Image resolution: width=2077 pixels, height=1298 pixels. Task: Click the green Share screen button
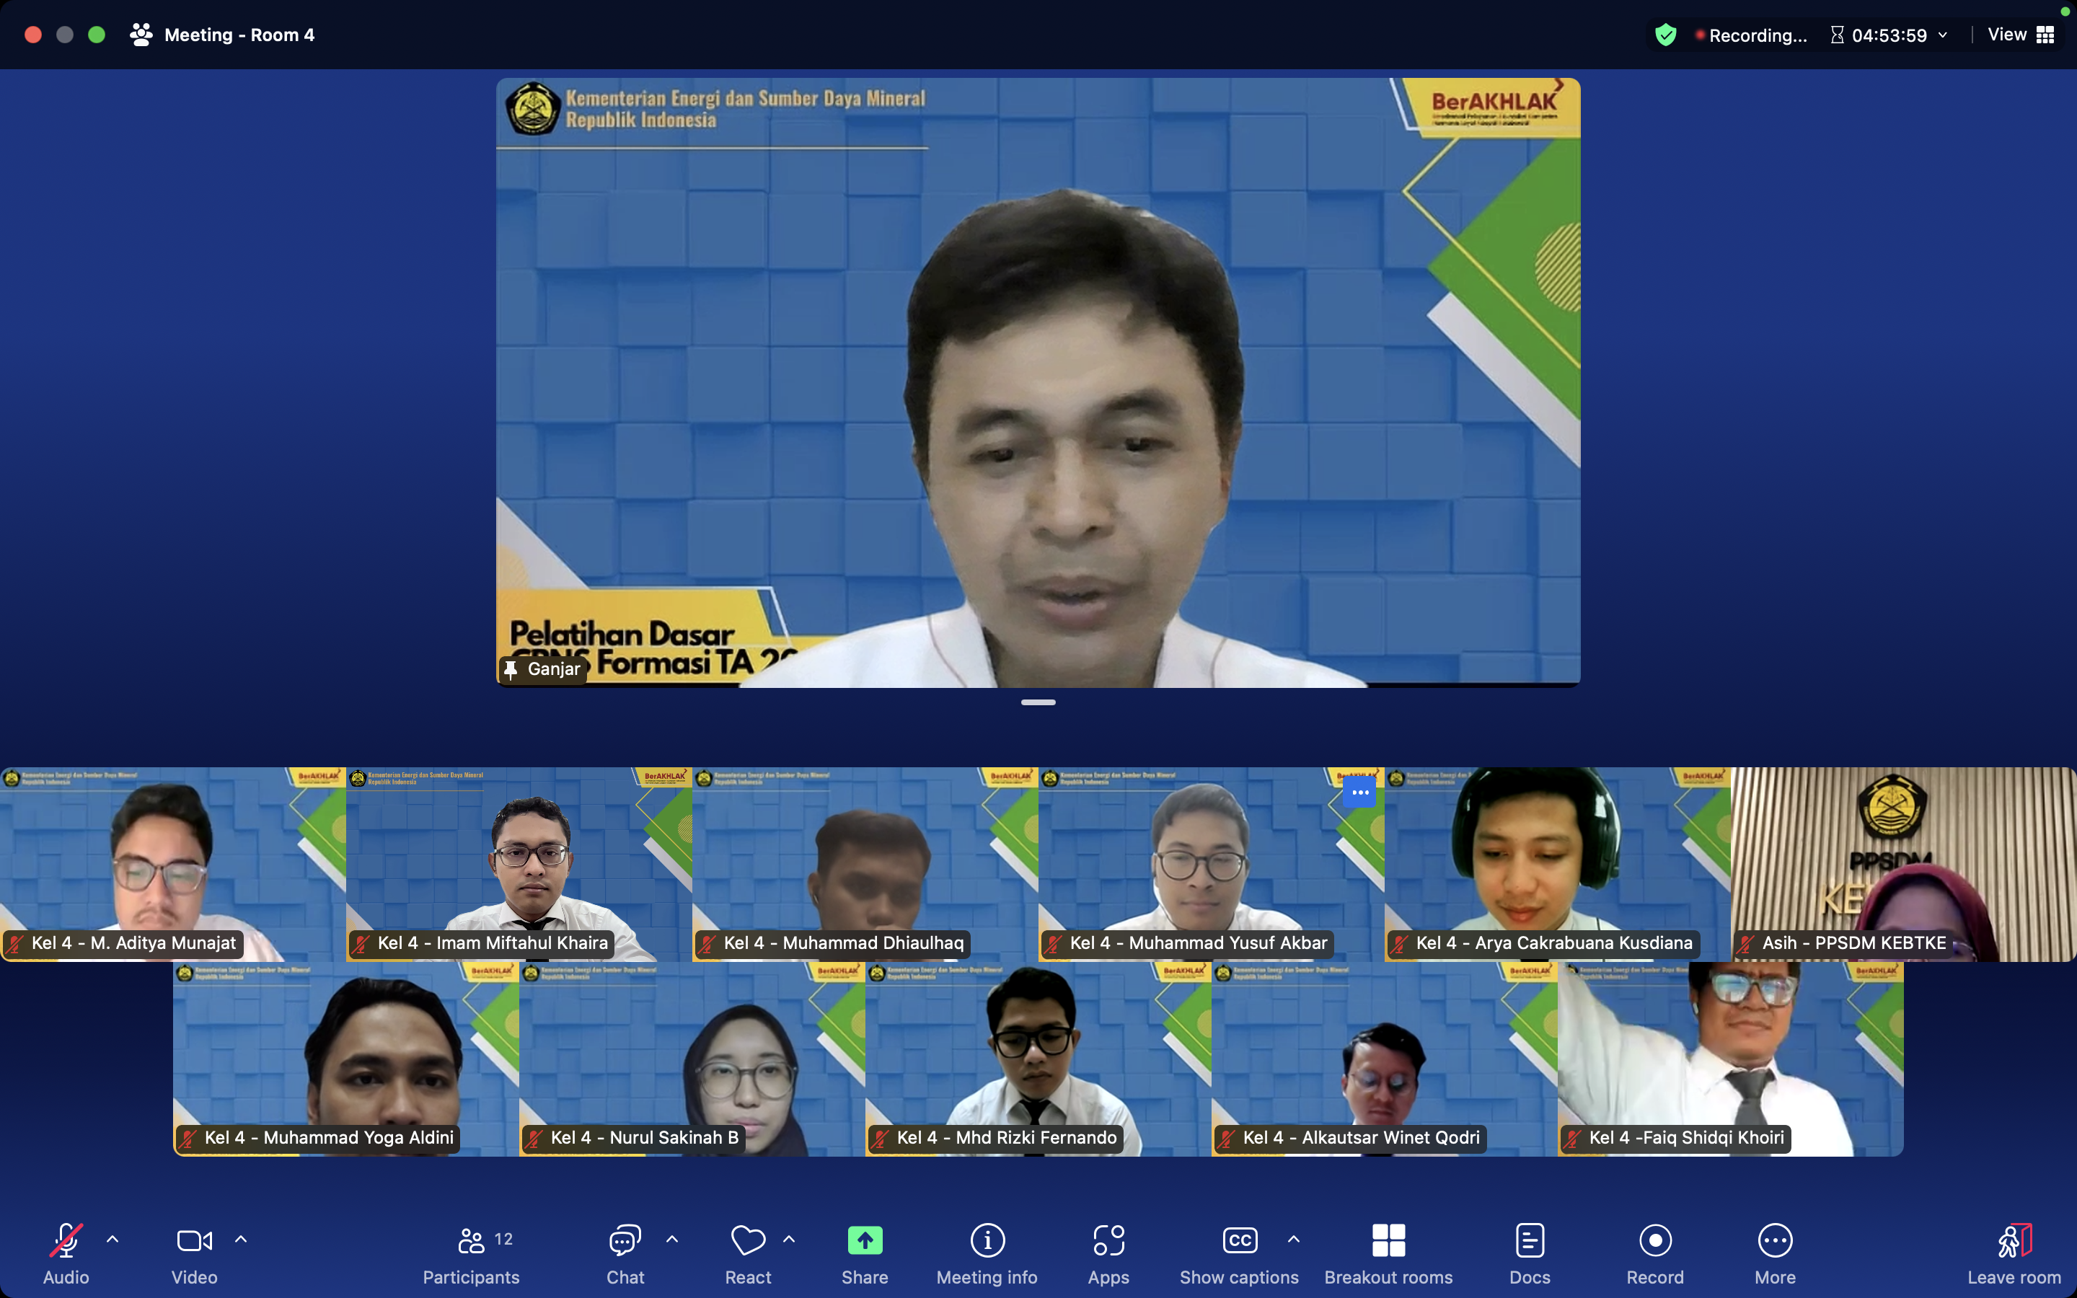(x=864, y=1240)
